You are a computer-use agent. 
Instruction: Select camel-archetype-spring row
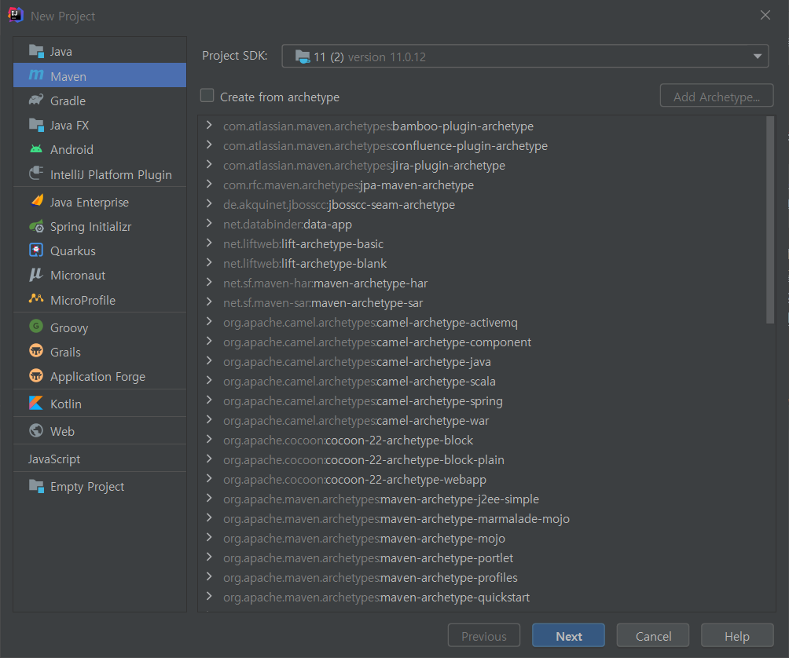click(483, 400)
